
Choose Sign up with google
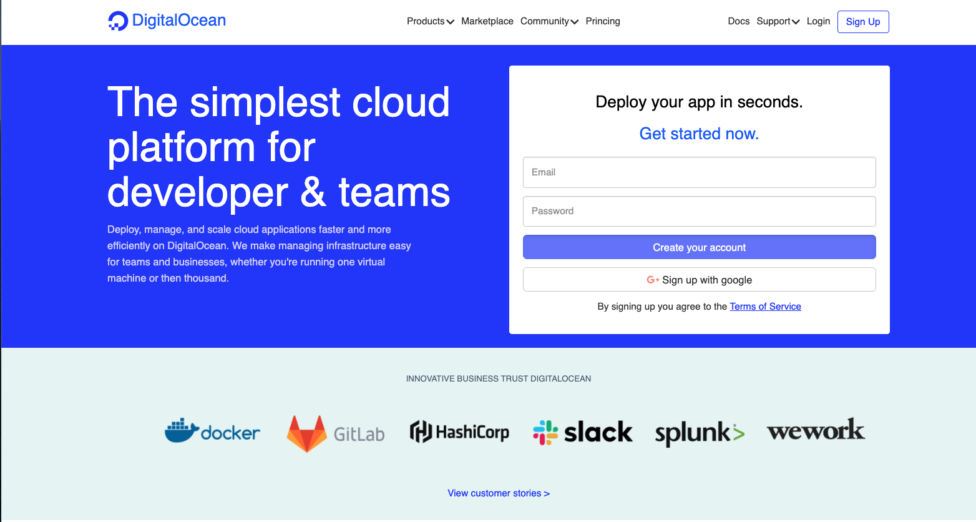click(700, 280)
